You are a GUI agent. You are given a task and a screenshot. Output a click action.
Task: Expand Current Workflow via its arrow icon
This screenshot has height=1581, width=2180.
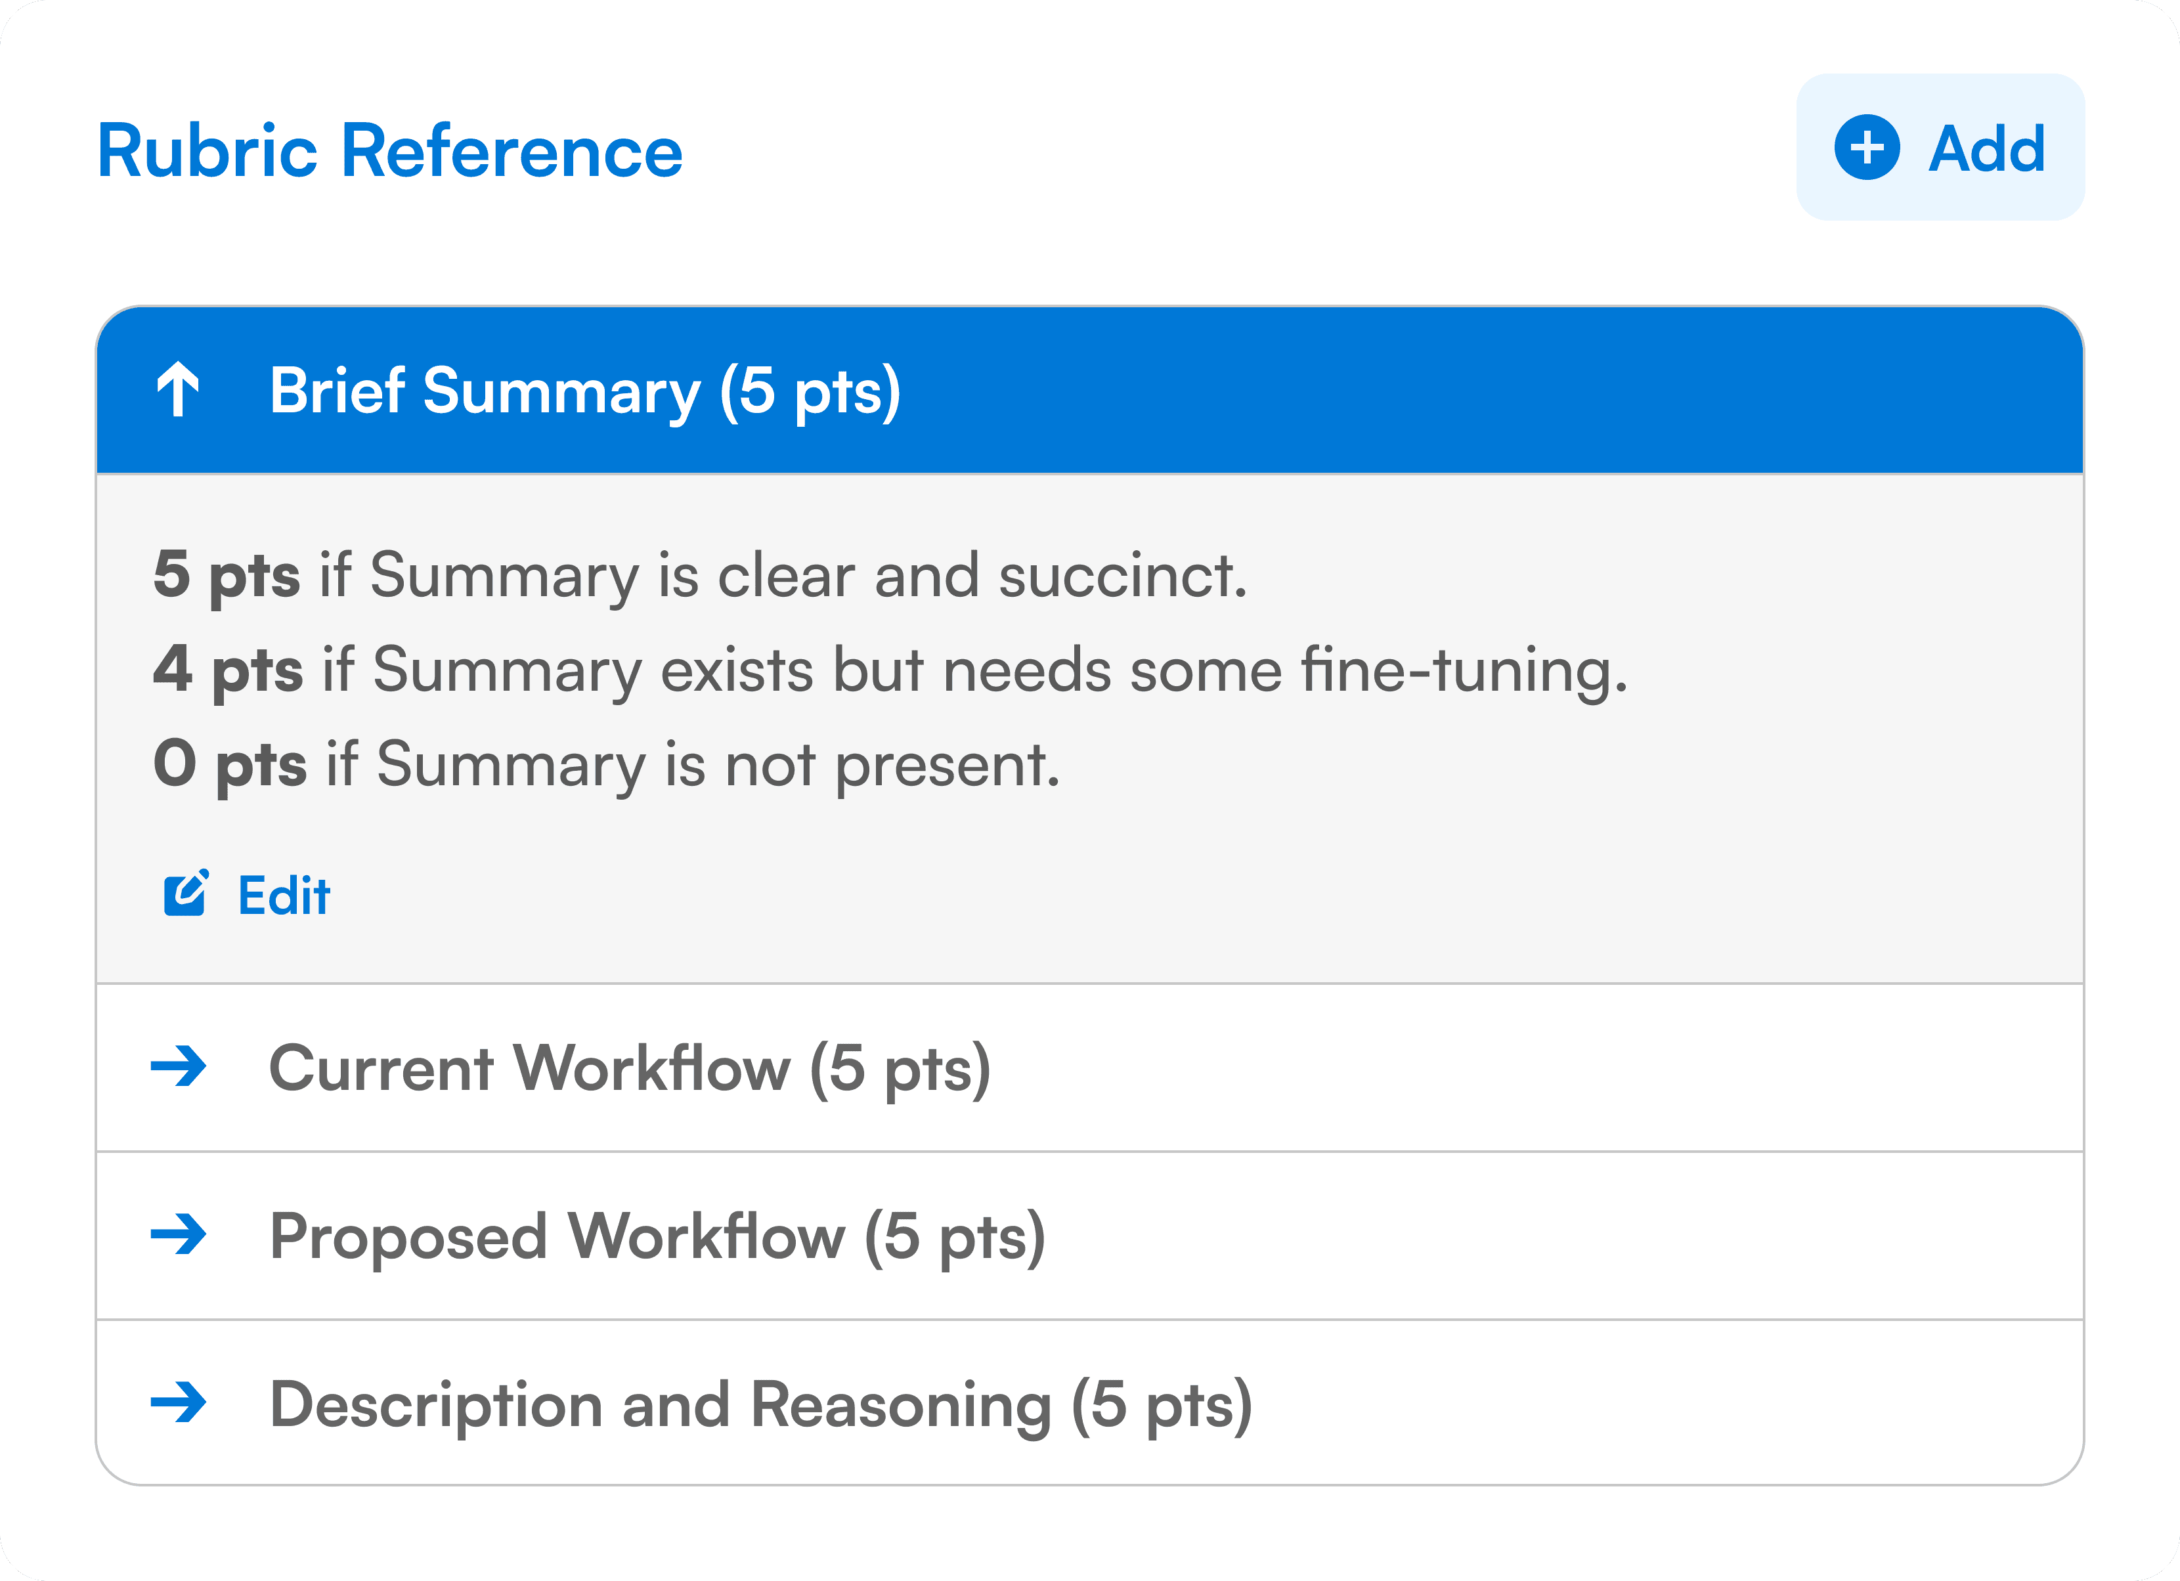[179, 1066]
